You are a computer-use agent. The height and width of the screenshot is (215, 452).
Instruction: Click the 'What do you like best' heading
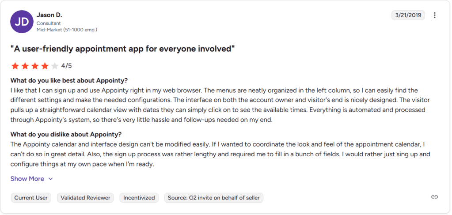[69, 80]
